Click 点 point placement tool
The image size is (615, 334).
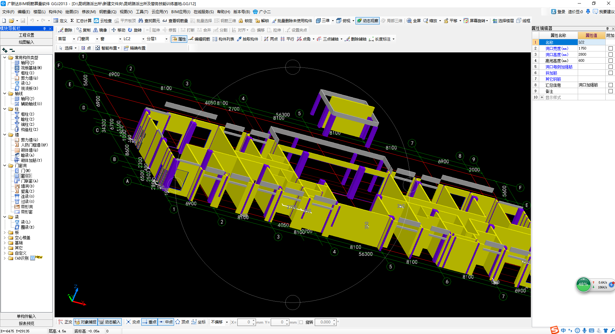[x=86, y=48]
